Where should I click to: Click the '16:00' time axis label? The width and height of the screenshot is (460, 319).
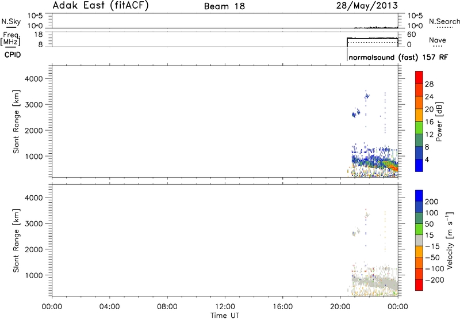(282, 307)
